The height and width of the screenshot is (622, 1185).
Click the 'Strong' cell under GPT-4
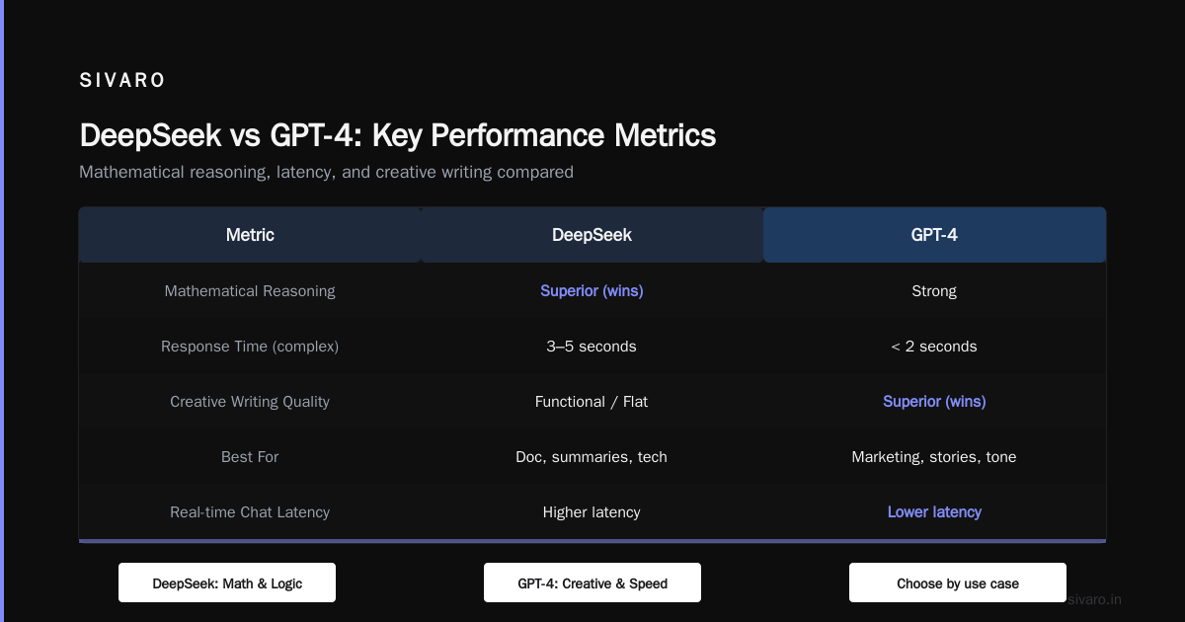pos(934,291)
